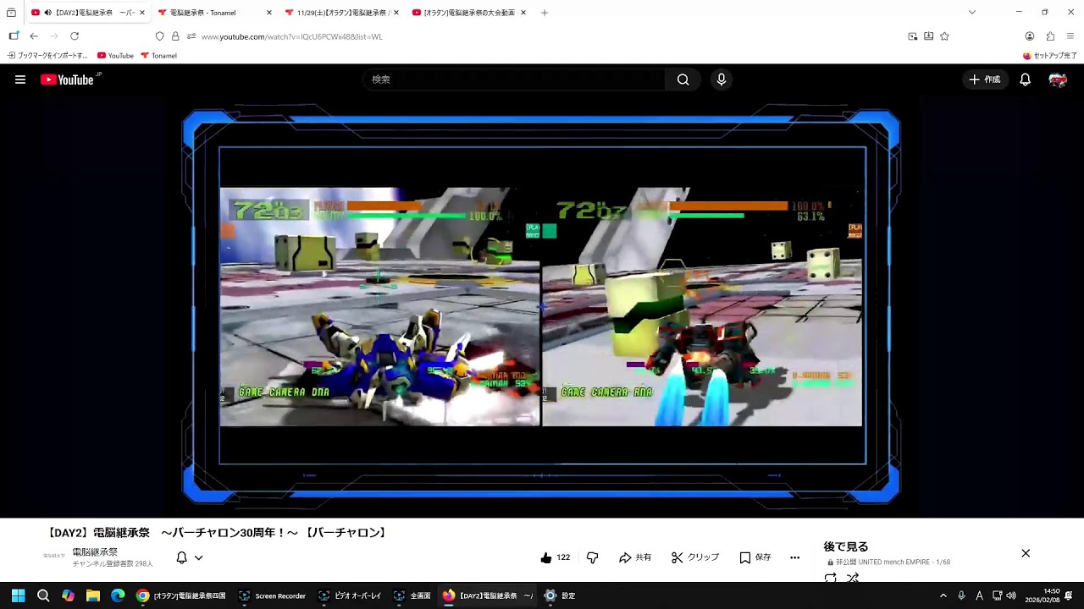Switch to the 電脳継承祭 - Tonamel tab
The height and width of the screenshot is (609, 1084).
[x=215, y=13]
